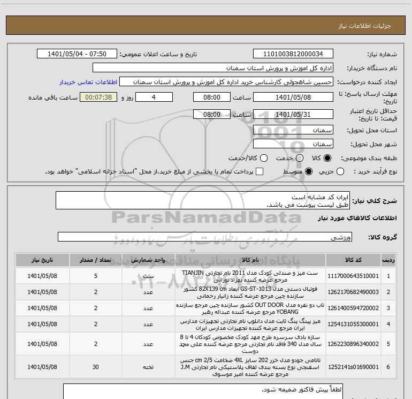Click the general need description text area

[203, 201]
